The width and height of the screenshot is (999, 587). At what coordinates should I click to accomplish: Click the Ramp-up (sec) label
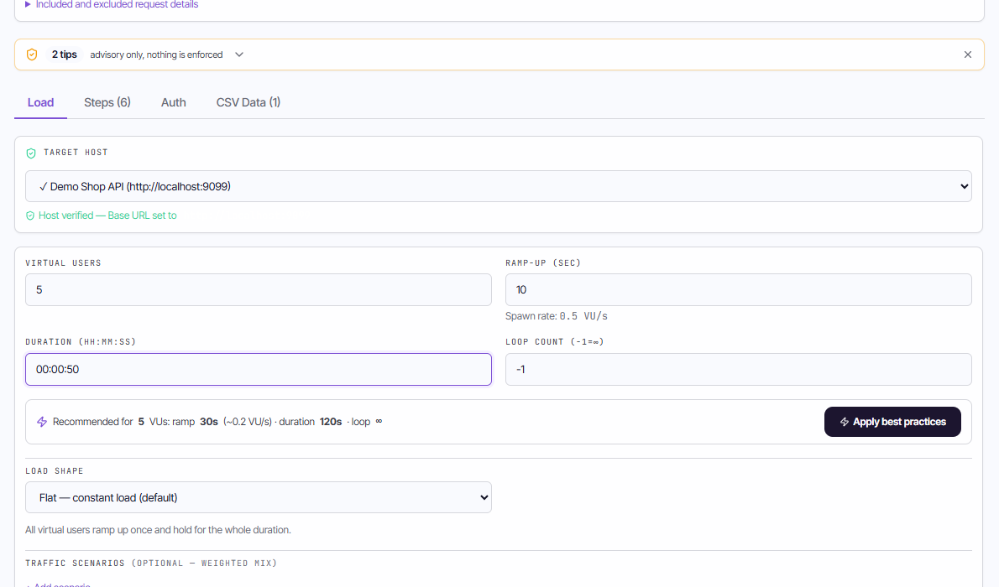click(x=543, y=263)
